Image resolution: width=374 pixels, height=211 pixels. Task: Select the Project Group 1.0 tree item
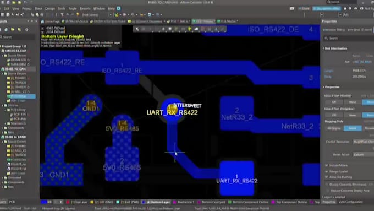click(14, 46)
